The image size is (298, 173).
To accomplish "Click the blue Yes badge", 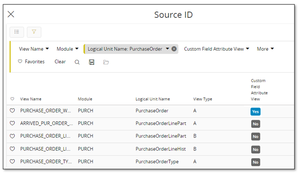I will pyautogui.click(x=255, y=112).
